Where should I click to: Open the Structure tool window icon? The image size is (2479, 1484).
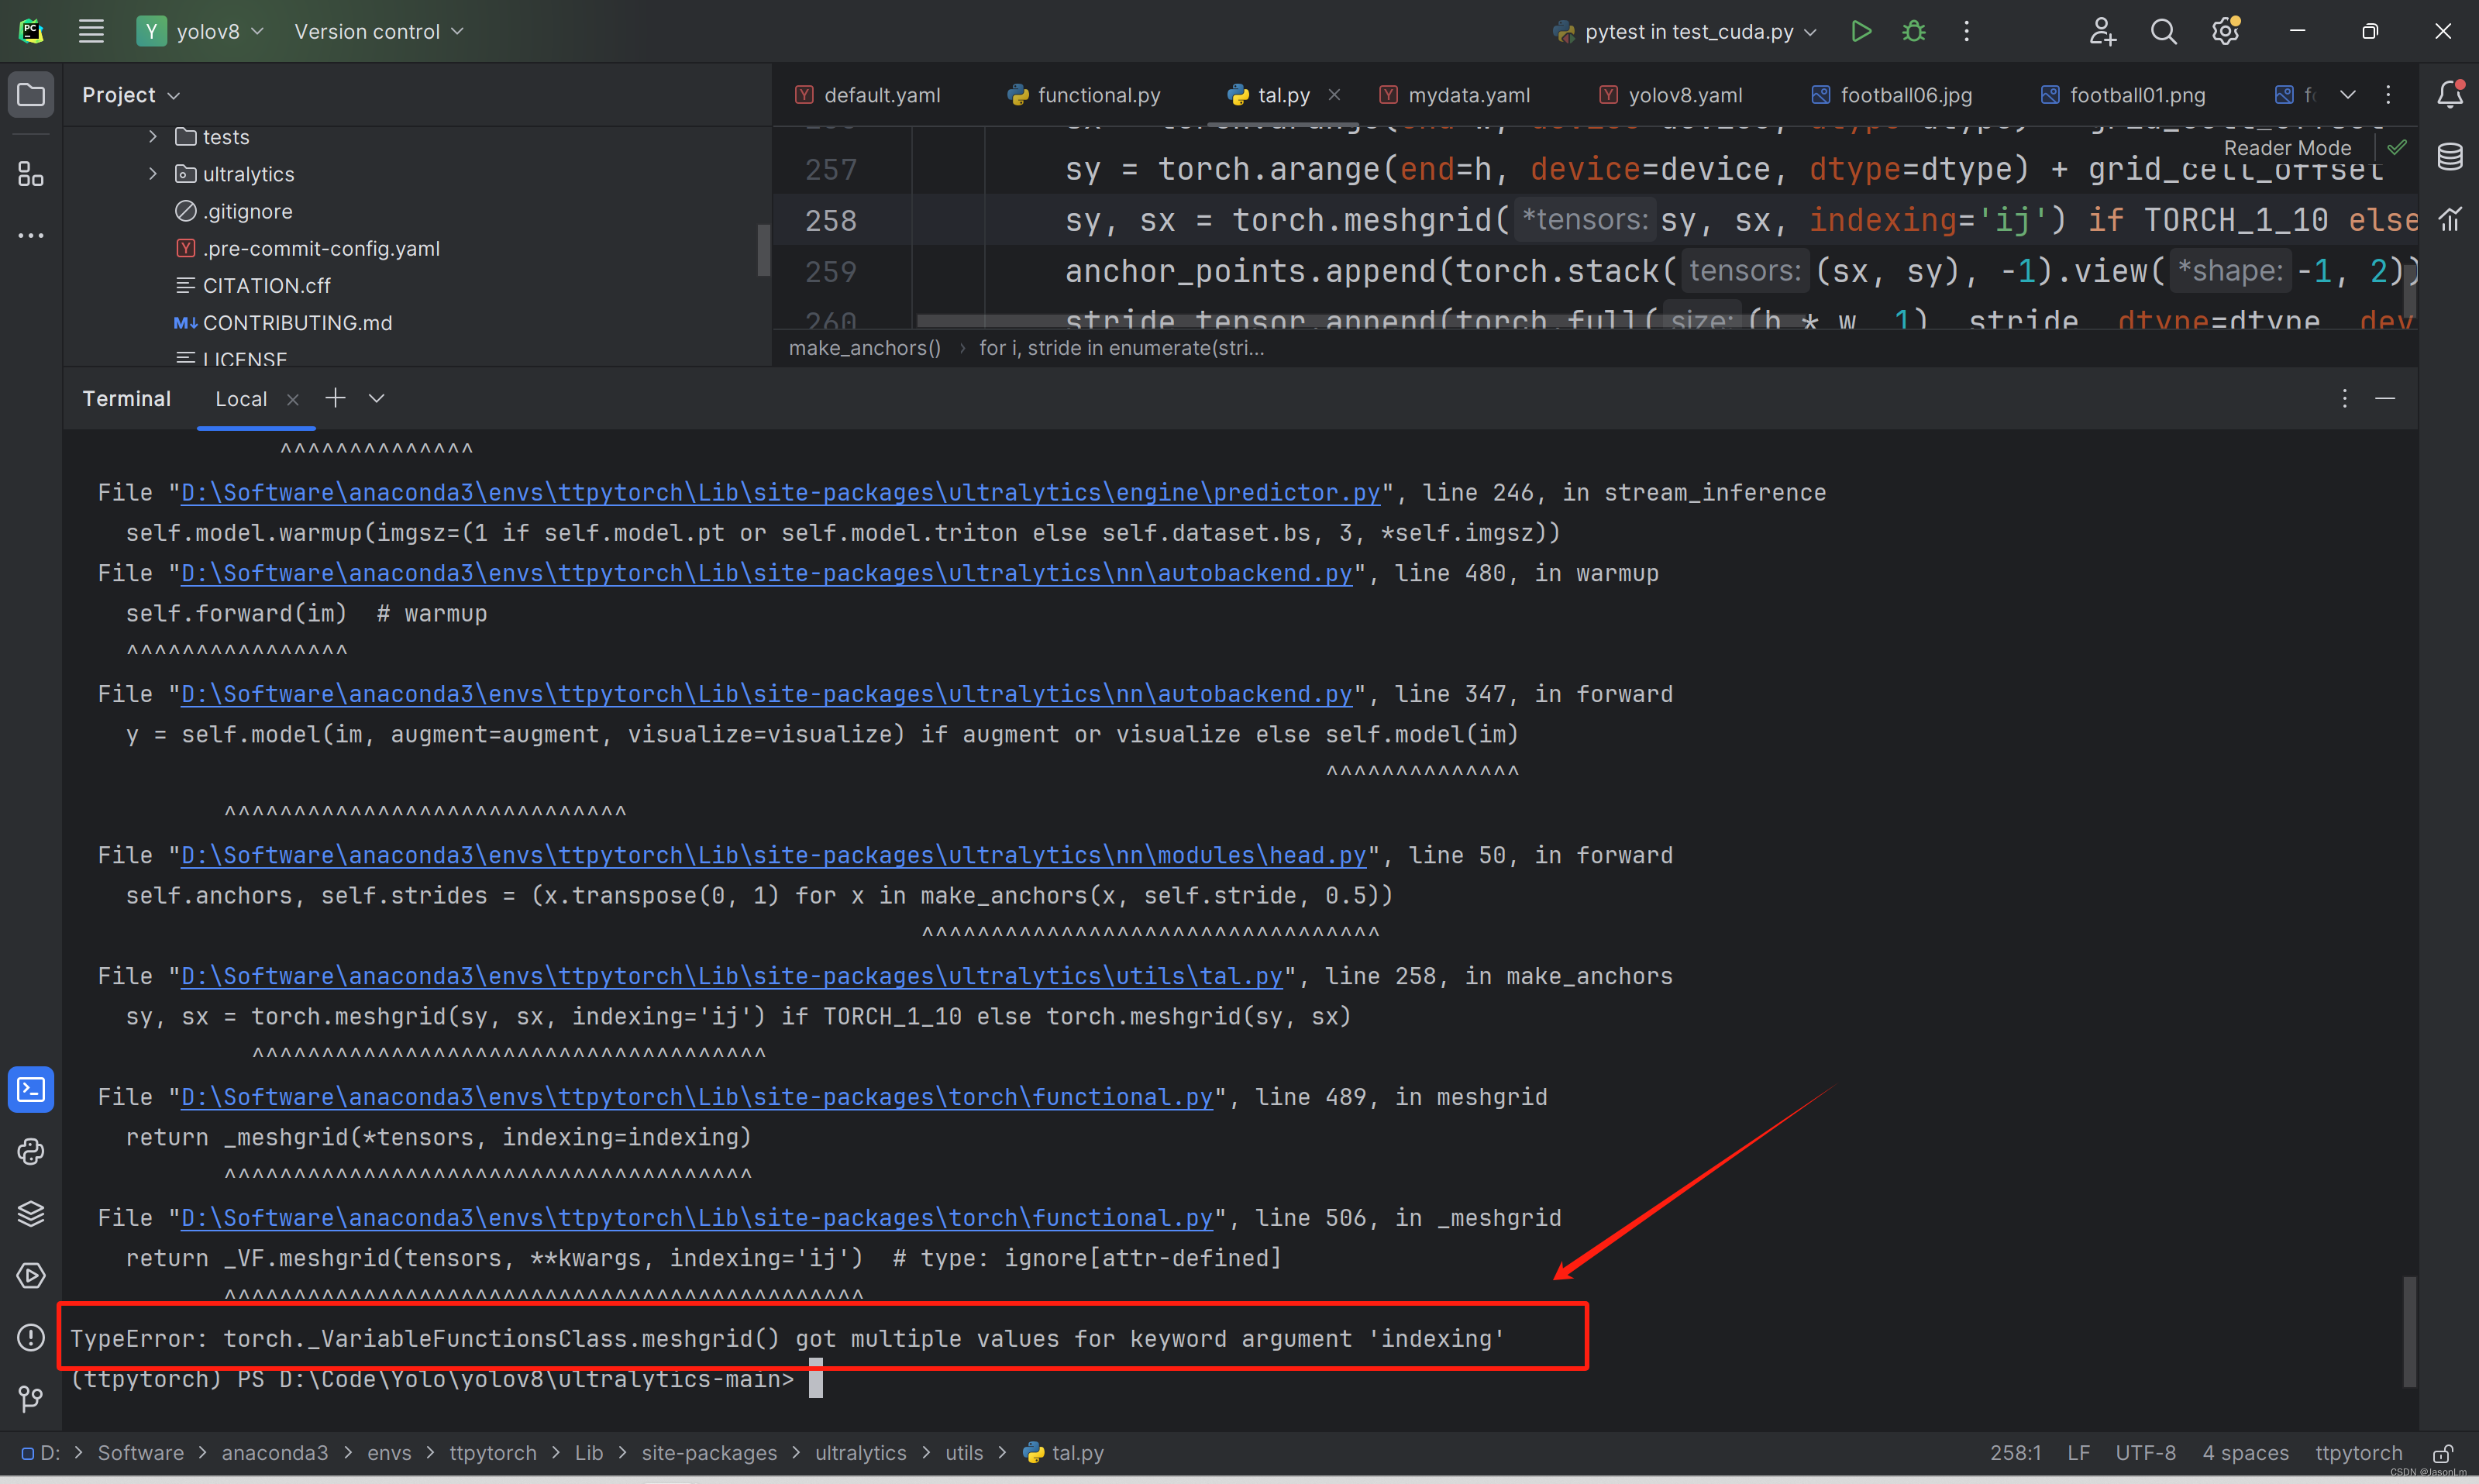pyautogui.click(x=31, y=174)
